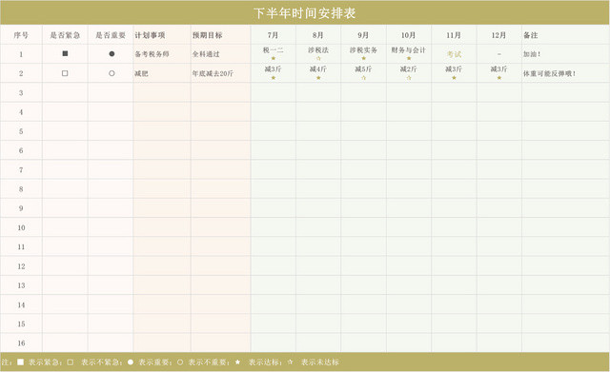Select the filled circle important marker in row 1
The height and width of the screenshot is (372, 610).
click(112, 53)
